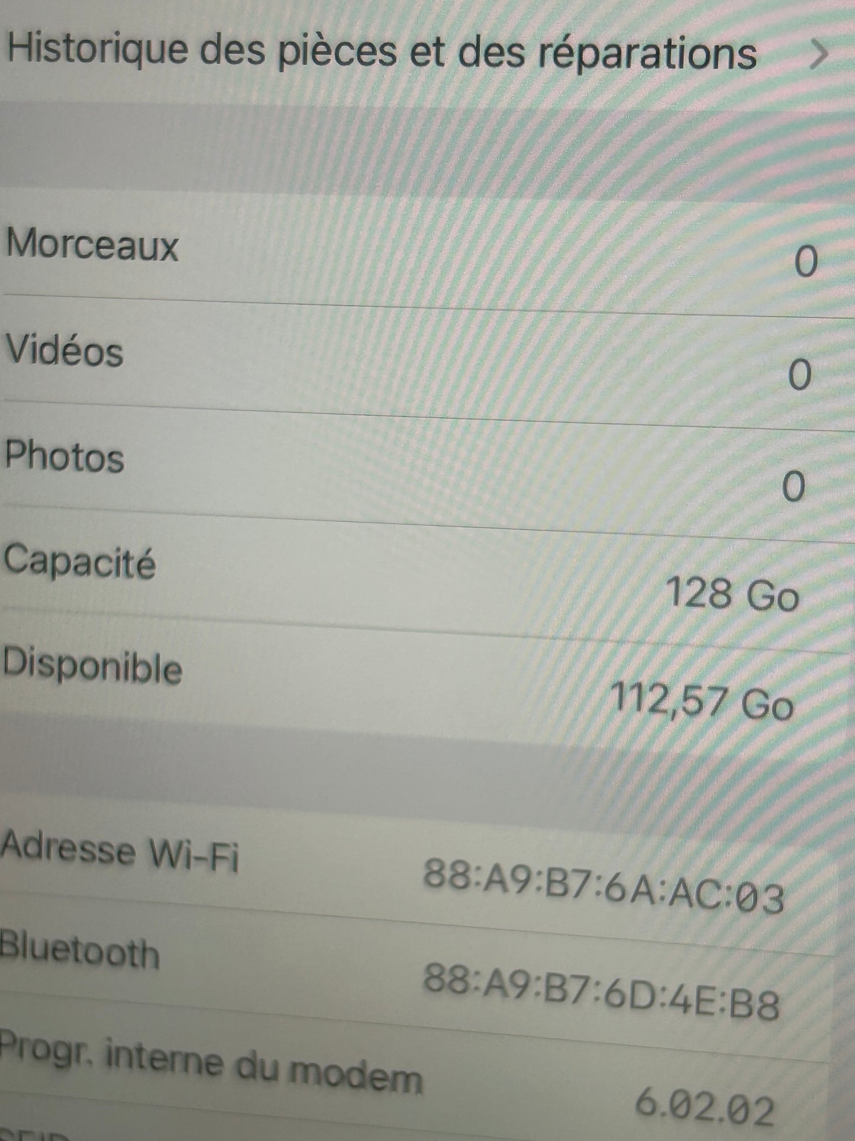Tap the Photos count value 0

[793, 486]
